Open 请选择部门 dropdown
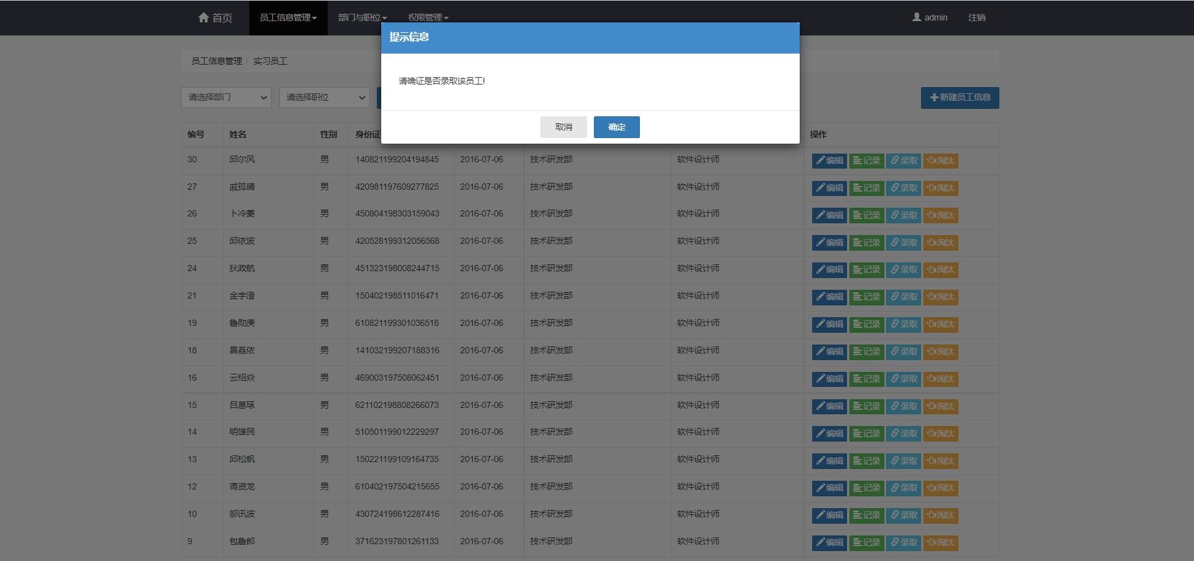The image size is (1194, 561). pos(226,98)
